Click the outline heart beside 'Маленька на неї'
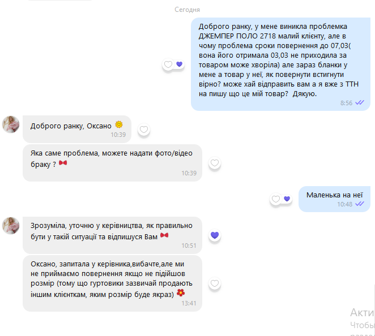 pyautogui.click(x=275, y=199)
